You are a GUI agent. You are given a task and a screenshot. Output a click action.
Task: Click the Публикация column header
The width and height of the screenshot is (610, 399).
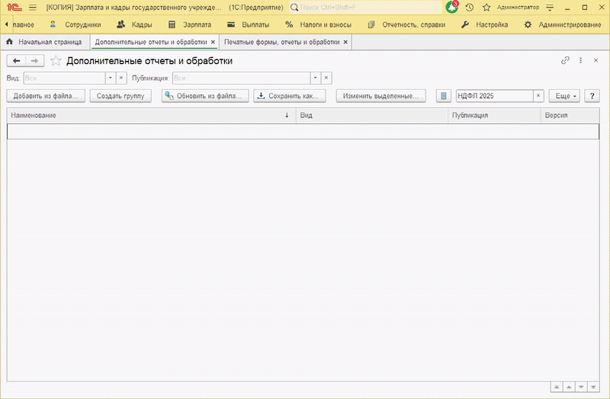point(494,116)
